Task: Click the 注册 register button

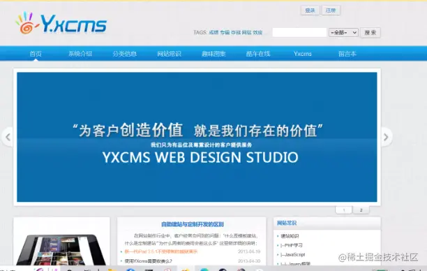Action: tap(331, 10)
